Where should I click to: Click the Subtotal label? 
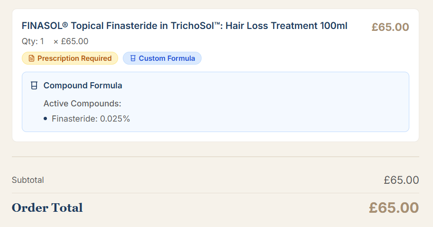point(28,180)
